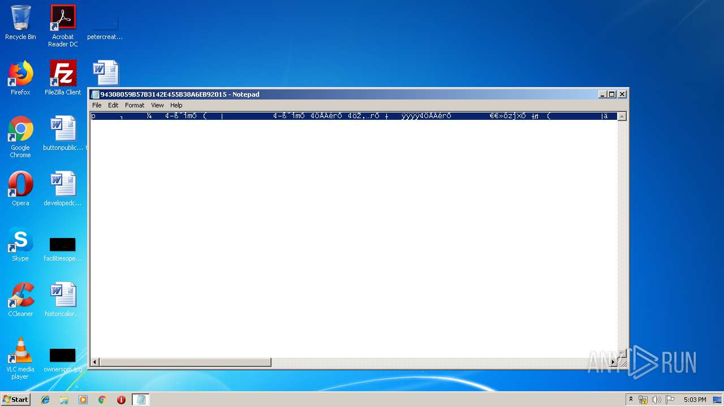Image resolution: width=724 pixels, height=407 pixels.
Task: Maximize the Notepad window
Action: click(x=611, y=94)
